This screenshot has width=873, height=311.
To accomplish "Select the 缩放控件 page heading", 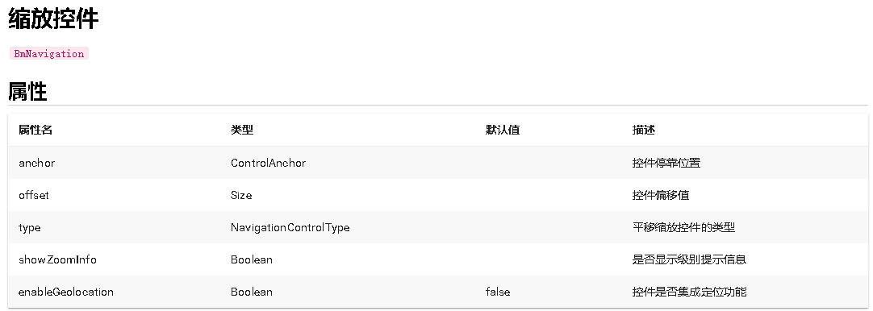I will tap(53, 19).
